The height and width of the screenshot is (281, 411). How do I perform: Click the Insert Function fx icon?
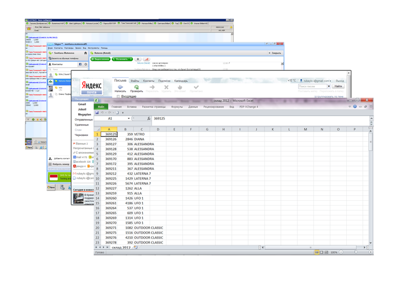(148, 118)
